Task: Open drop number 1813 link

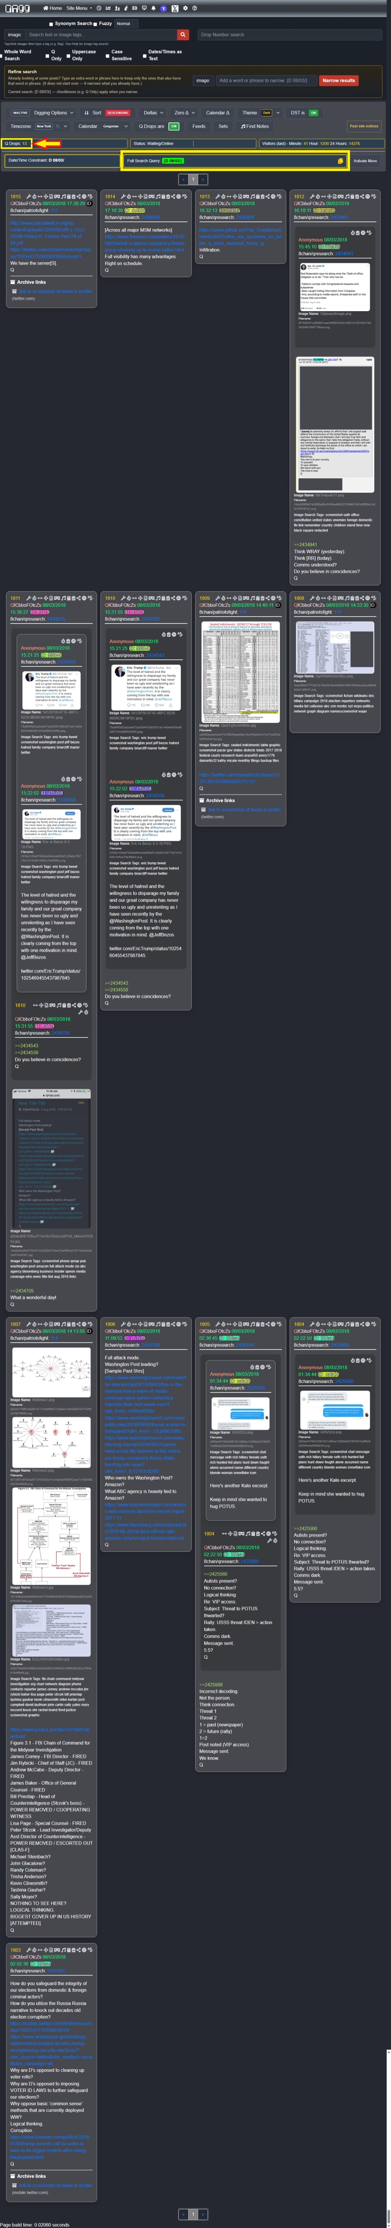Action: pos(204,196)
